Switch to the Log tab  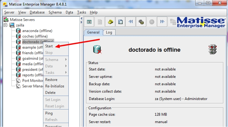pyautogui.click(x=109, y=32)
